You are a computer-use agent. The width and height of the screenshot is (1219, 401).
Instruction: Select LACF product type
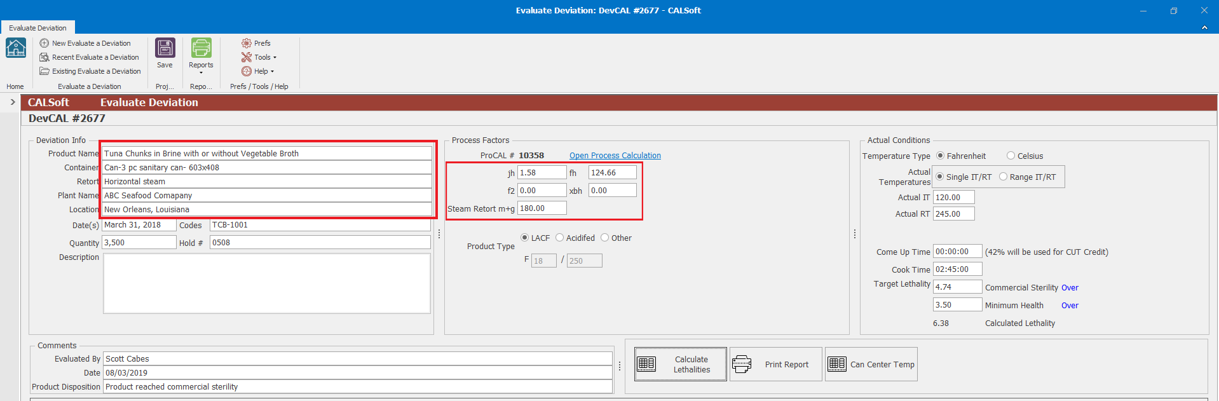click(x=524, y=238)
